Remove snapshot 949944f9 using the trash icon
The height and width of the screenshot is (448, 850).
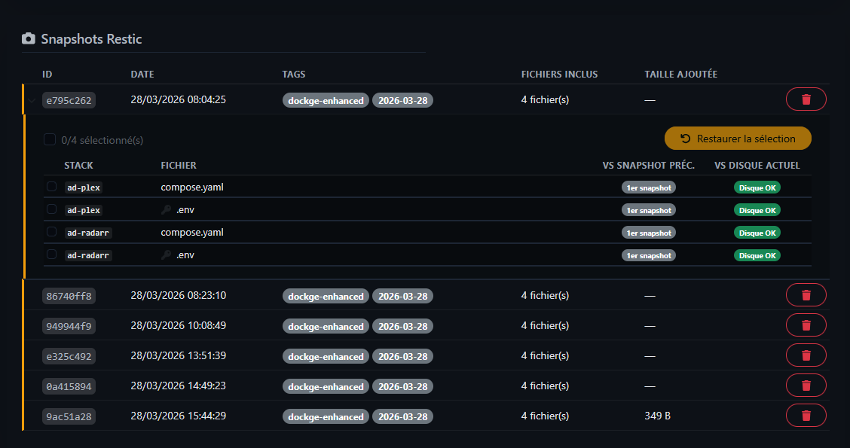[x=806, y=325]
